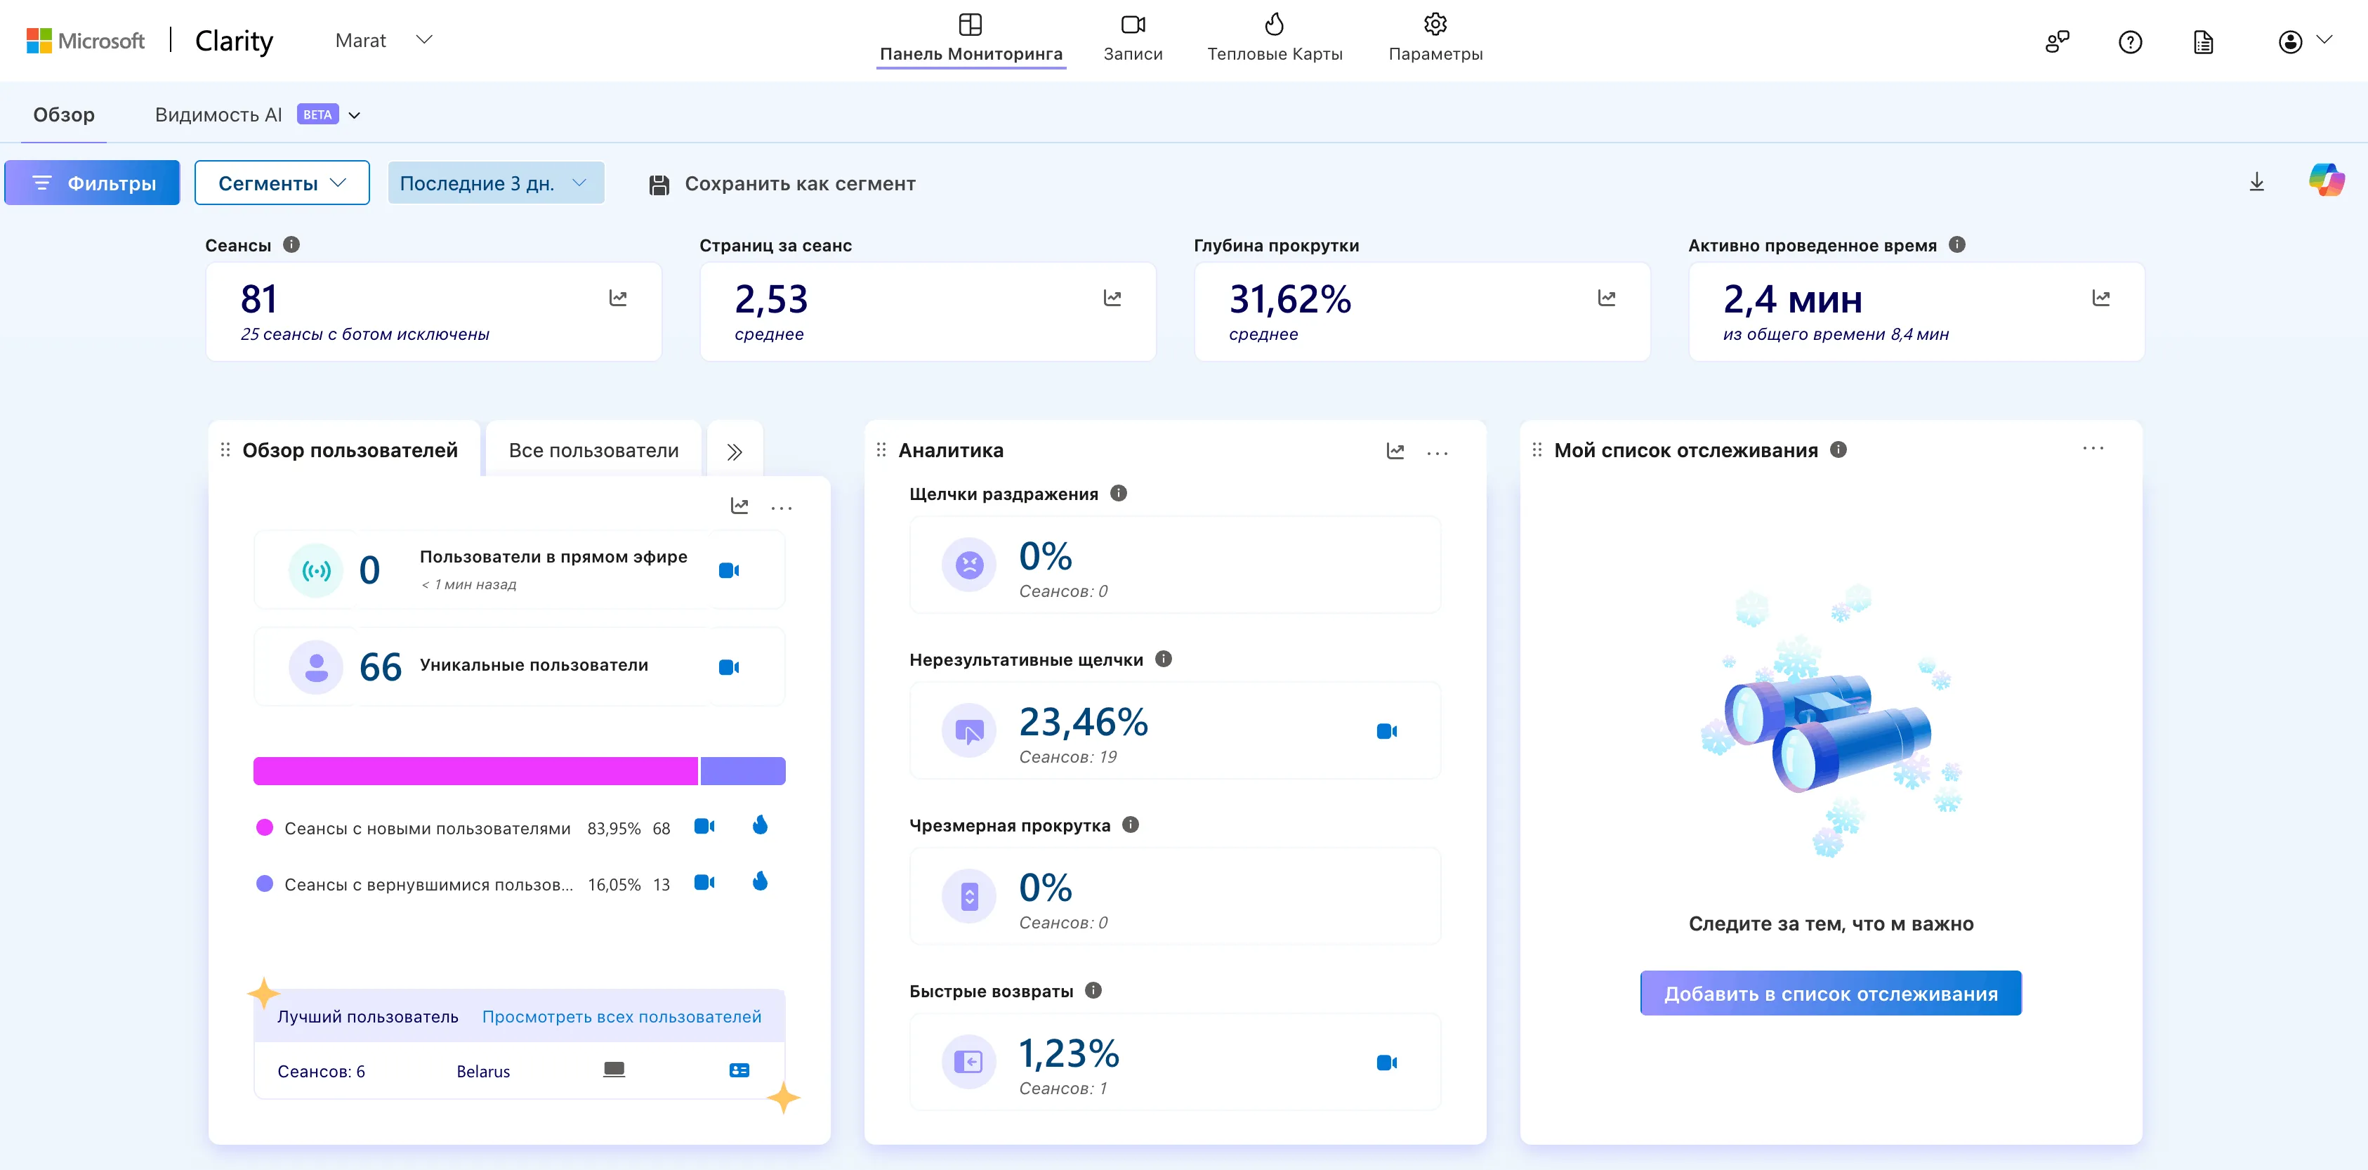Open info icon next to Сеансы
Screen dimensions: 2368x1170
pyautogui.click(x=291, y=244)
